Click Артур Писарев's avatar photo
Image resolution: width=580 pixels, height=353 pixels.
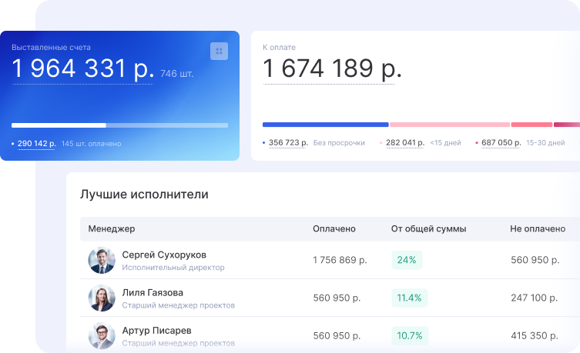(x=102, y=335)
